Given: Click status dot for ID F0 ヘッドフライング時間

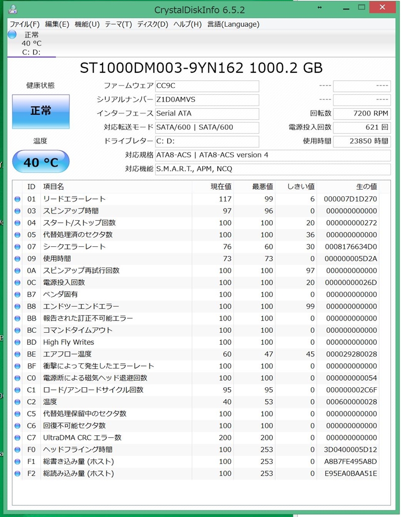Looking at the screenshot, I should point(18,450).
